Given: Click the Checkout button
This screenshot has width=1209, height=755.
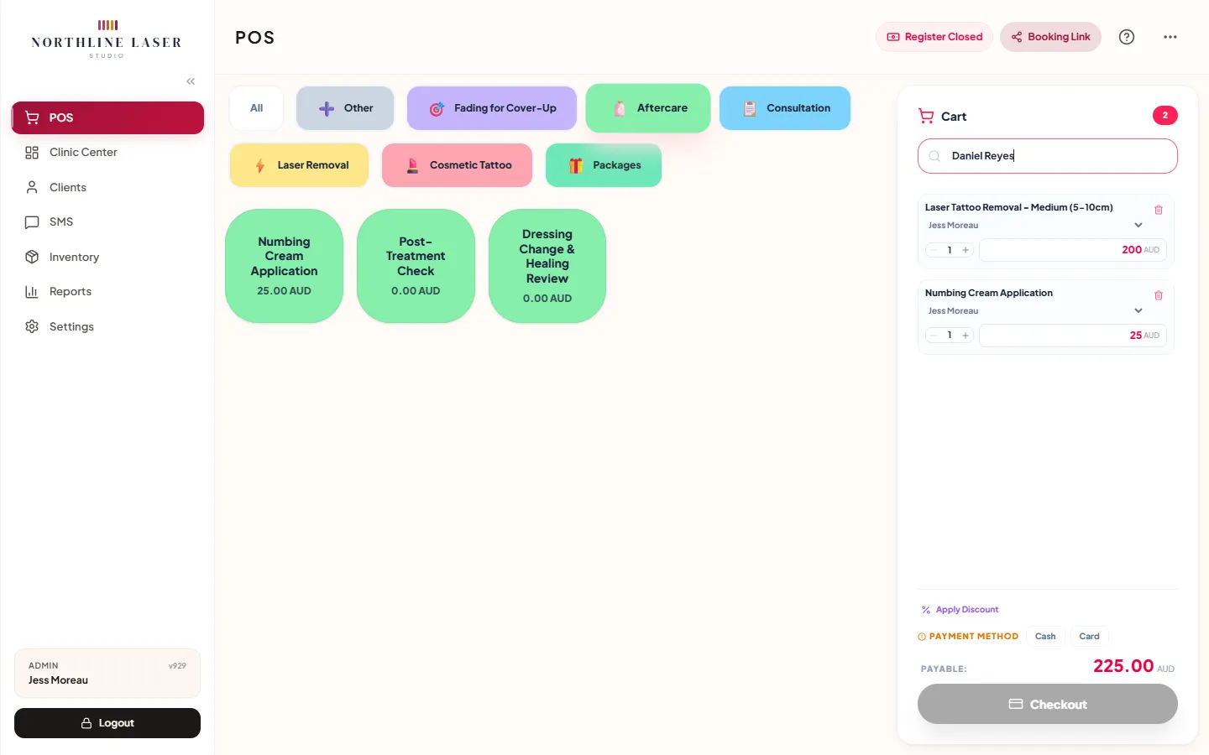Looking at the screenshot, I should pyautogui.click(x=1048, y=704).
